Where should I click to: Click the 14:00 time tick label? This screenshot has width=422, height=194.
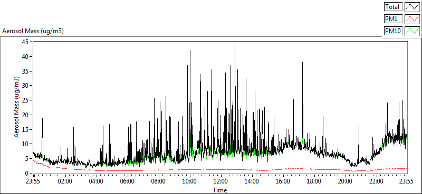click(x=252, y=181)
